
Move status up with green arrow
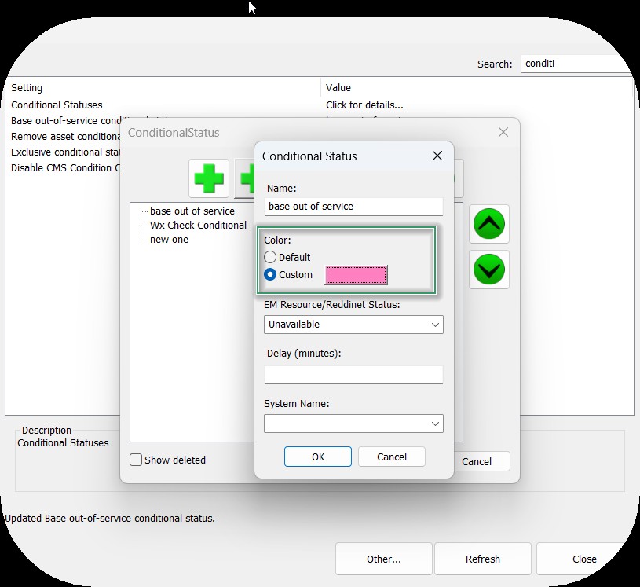pyautogui.click(x=489, y=224)
